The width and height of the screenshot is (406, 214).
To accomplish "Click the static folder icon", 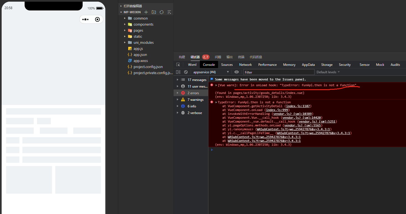I will [x=130, y=36].
